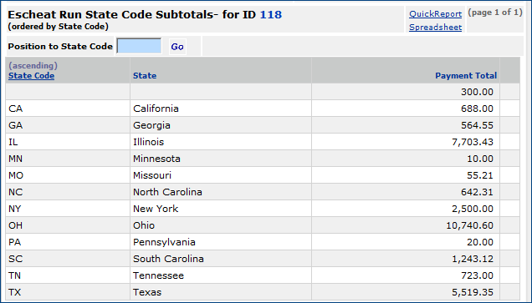532x303 pixels.
Task: Click the State column header
Action: point(145,75)
